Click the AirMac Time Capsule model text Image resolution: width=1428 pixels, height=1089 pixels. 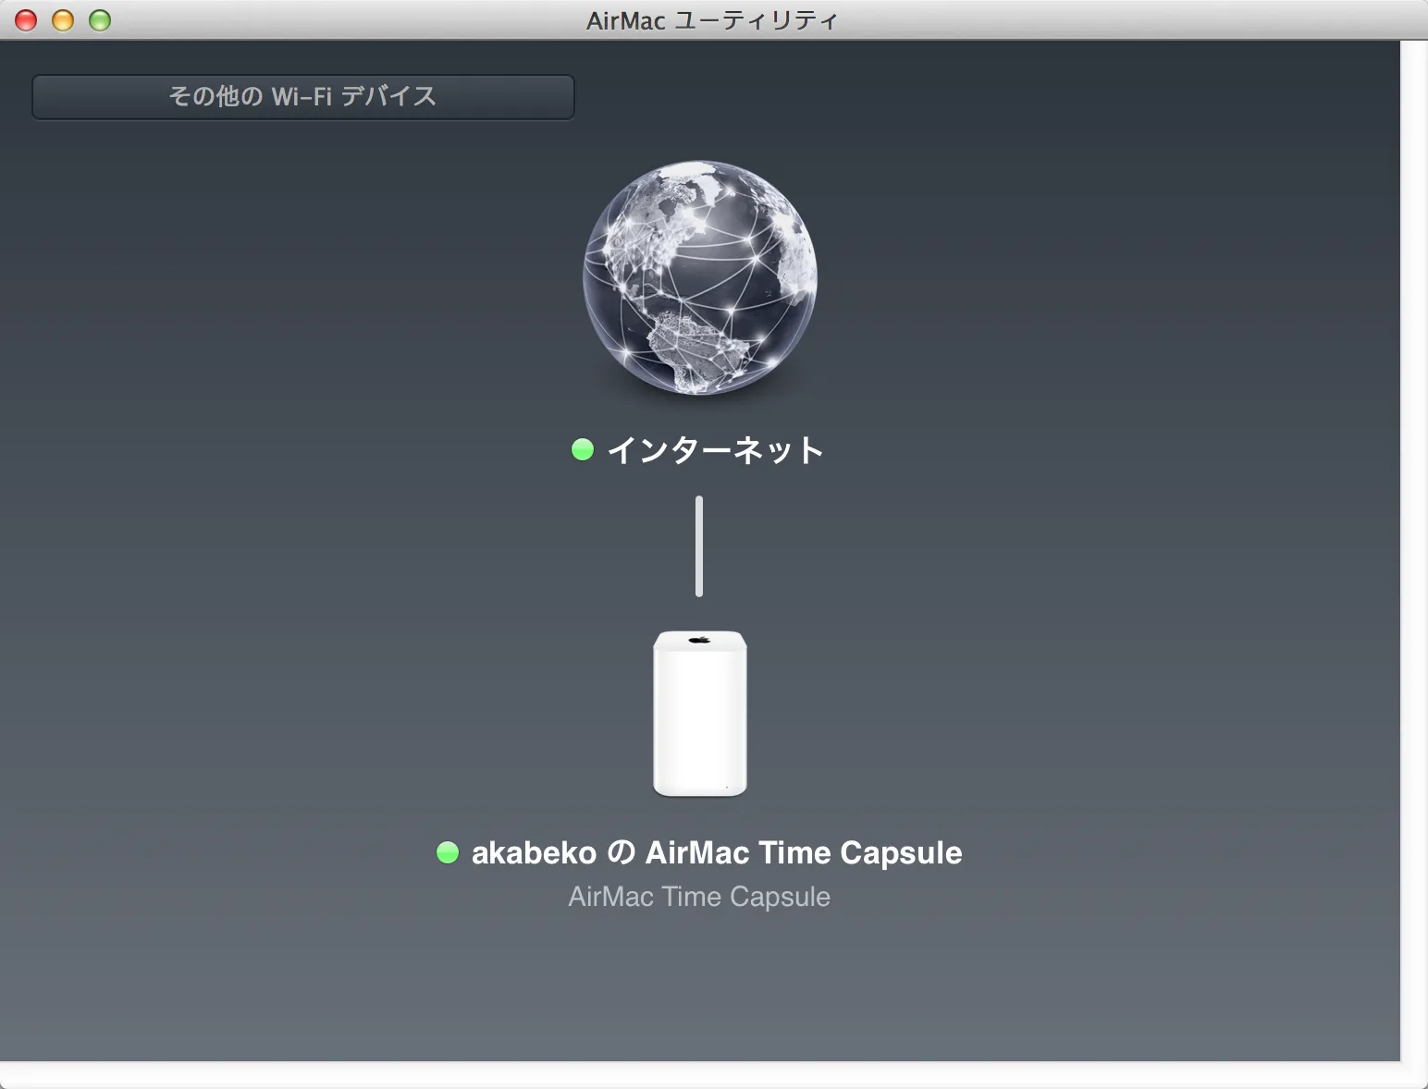click(x=699, y=896)
